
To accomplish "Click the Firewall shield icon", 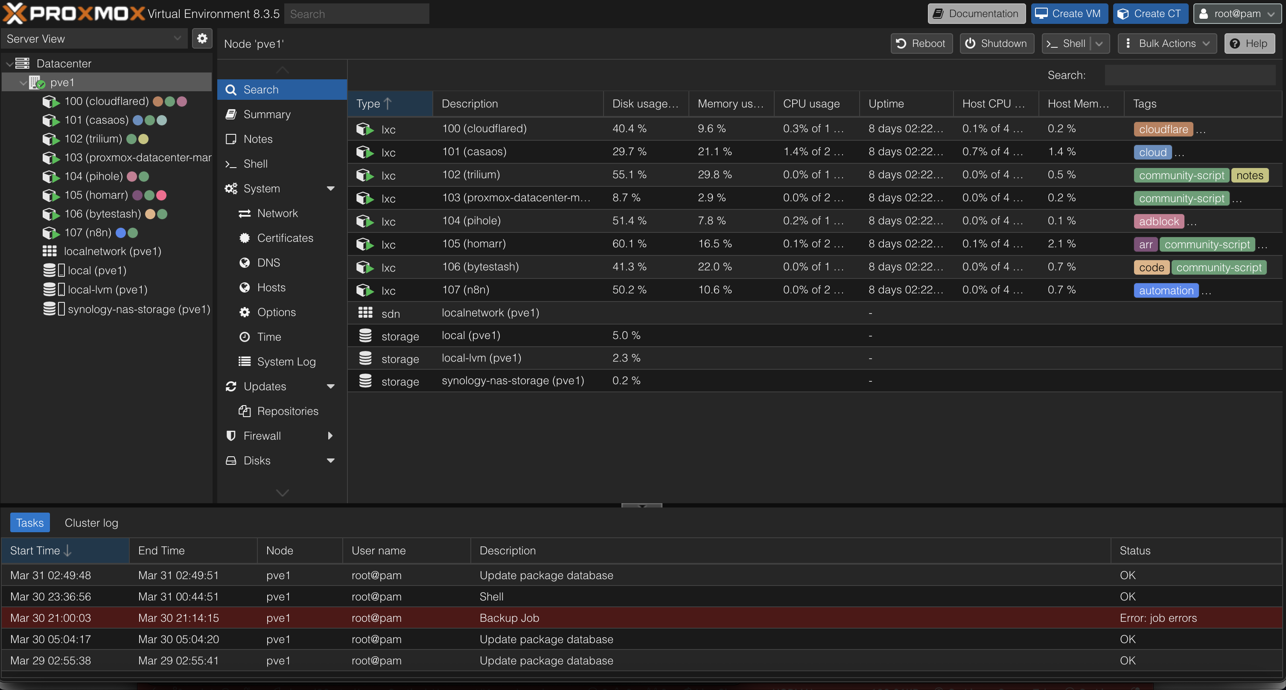I will point(230,435).
